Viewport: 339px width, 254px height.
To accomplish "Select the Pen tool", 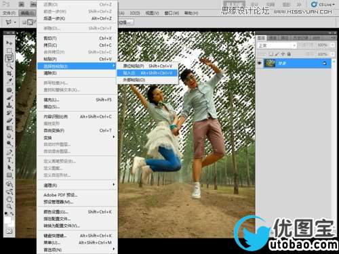I will click(x=9, y=152).
